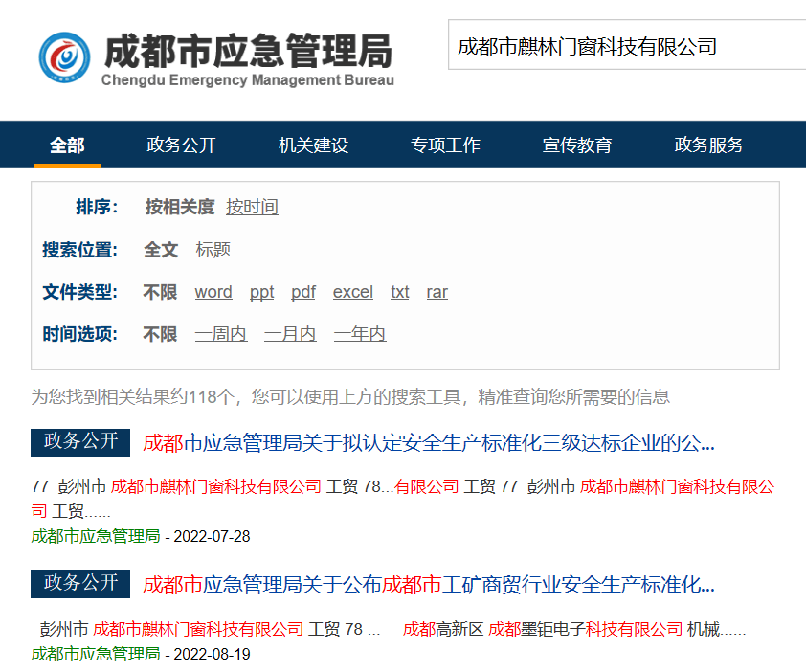Open result about 拟认定安全生产标准化三级达标企业

pos(429,442)
